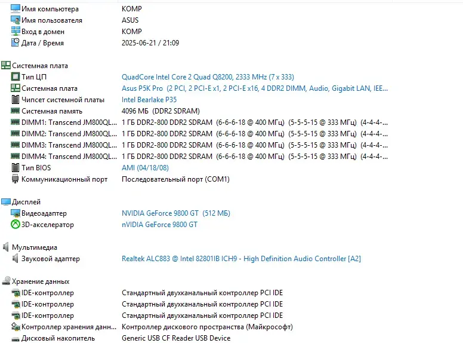The width and height of the screenshot is (463, 343).
Task: Select the Имя пользователя row label
Action: click(x=52, y=20)
